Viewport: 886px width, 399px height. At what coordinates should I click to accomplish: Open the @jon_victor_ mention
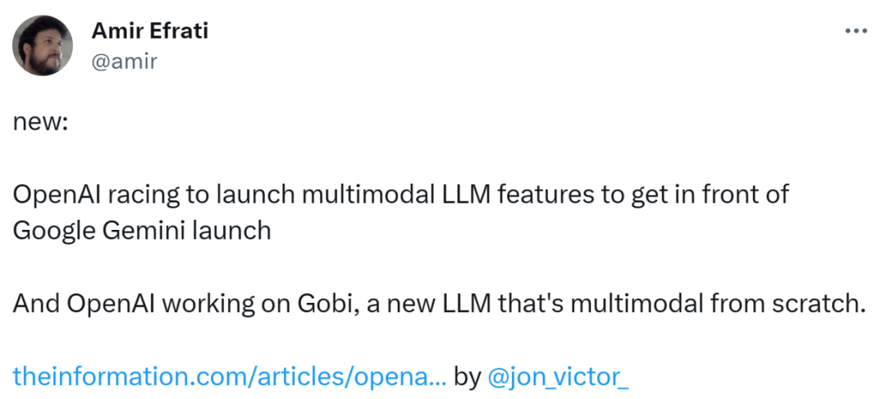point(557,377)
